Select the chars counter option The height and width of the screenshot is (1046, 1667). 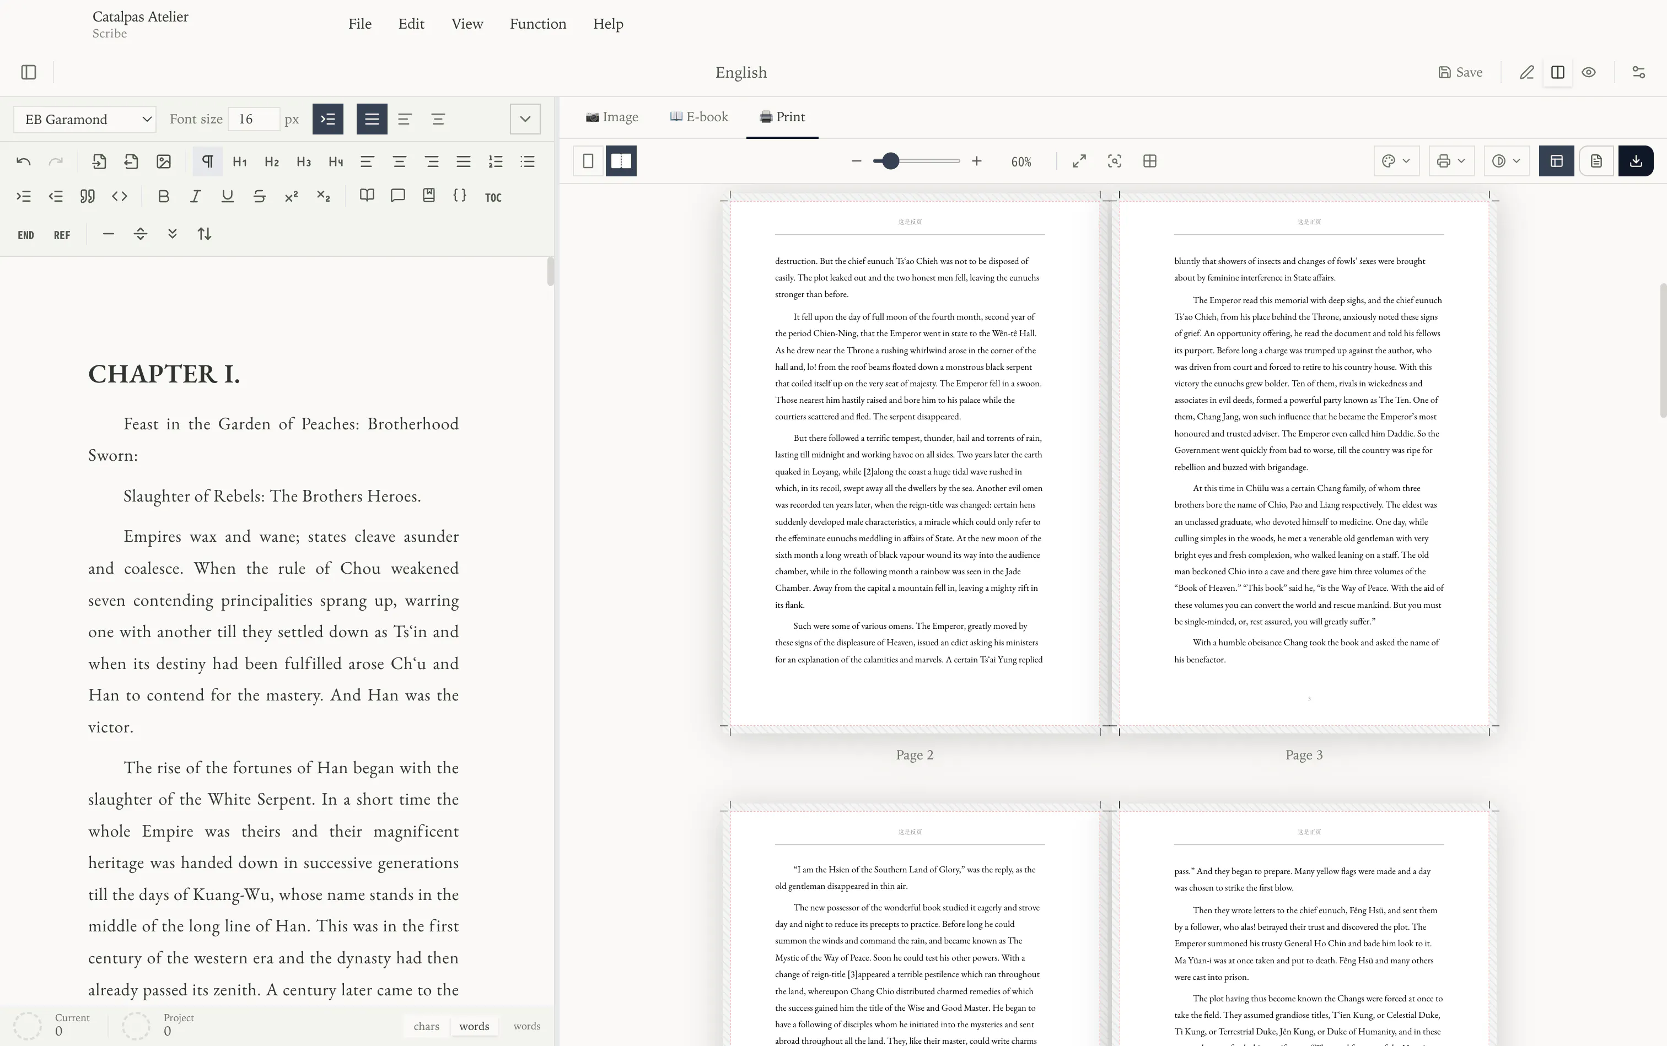(x=426, y=1026)
